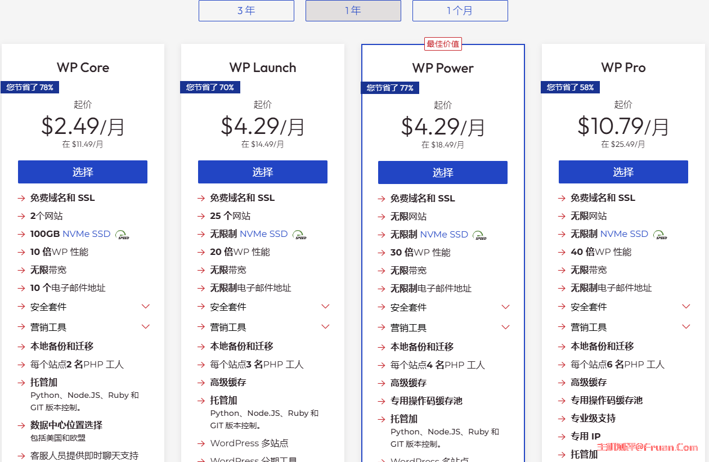Click 专用操作码缓存池 in WP Pro

click(607, 401)
